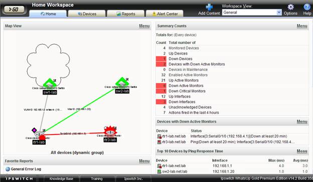The image size is (313, 182).
Task: Click sw2-lab.net.lab green icon in Ping list
Action: coord(159,171)
